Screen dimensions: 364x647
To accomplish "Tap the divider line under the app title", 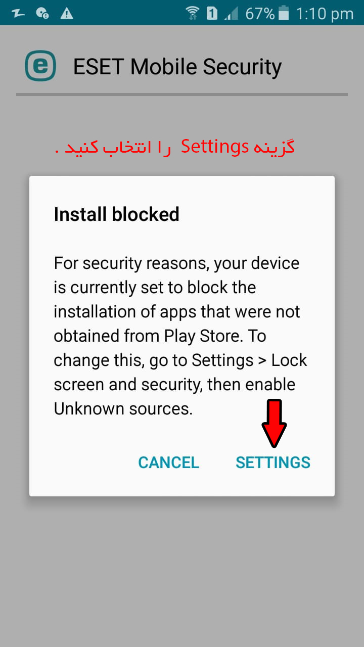I will pos(182,95).
